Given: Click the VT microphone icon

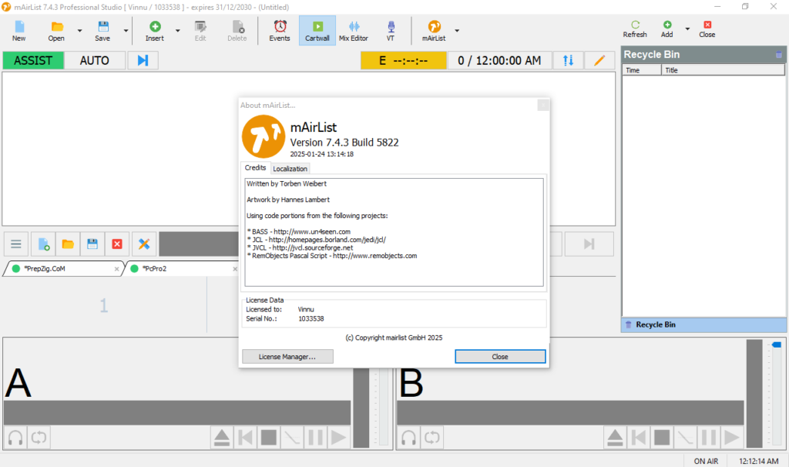Looking at the screenshot, I should (x=391, y=31).
